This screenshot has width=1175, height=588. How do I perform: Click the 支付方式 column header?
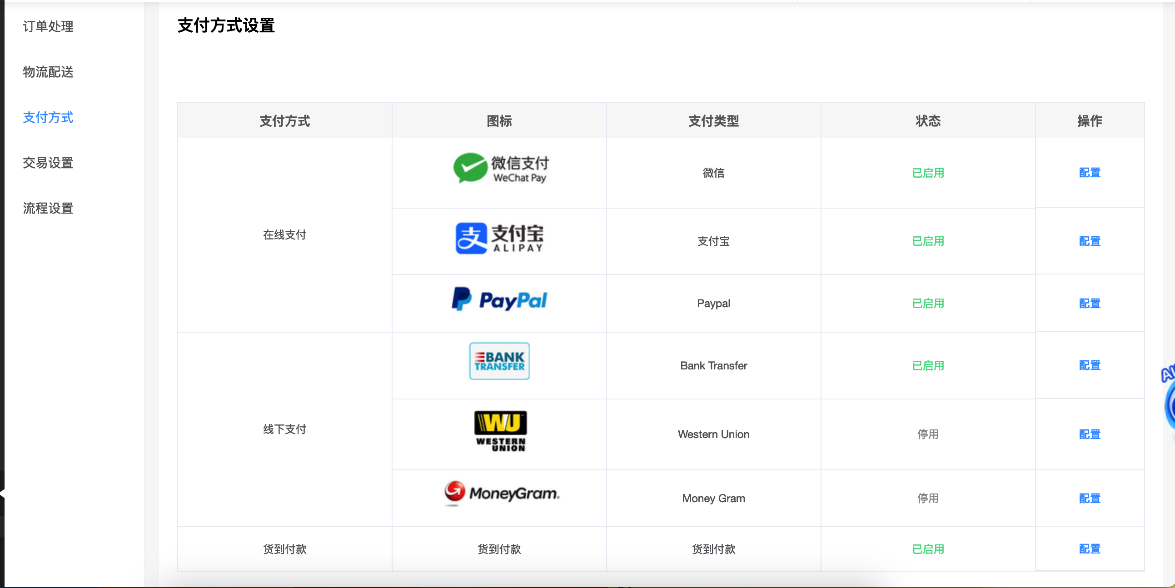click(x=284, y=121)
